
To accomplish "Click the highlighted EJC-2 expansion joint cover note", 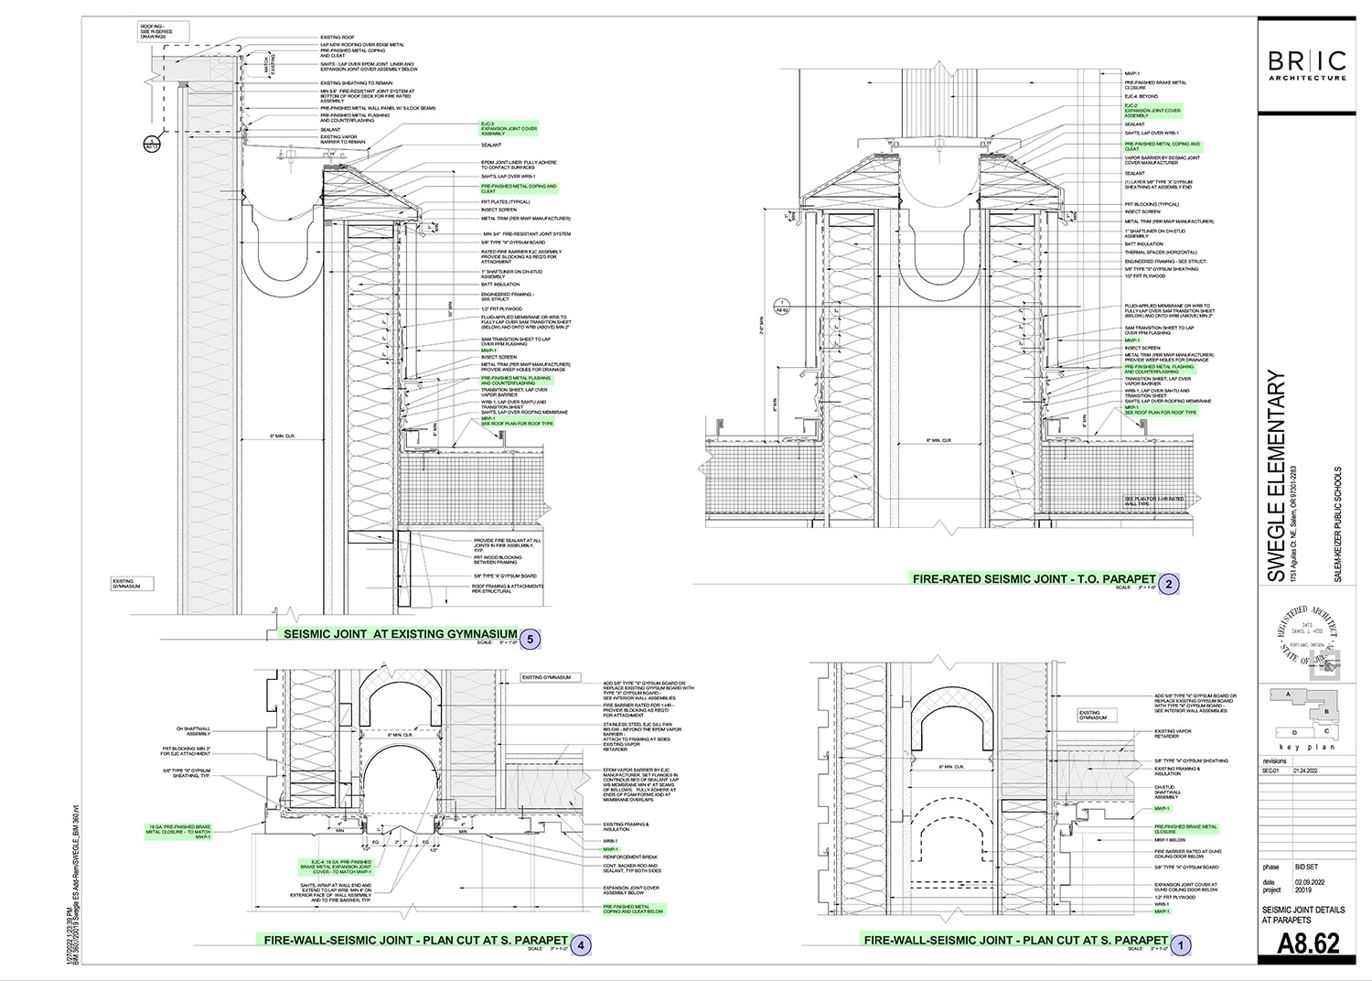I will click(x=1152, y=111).
